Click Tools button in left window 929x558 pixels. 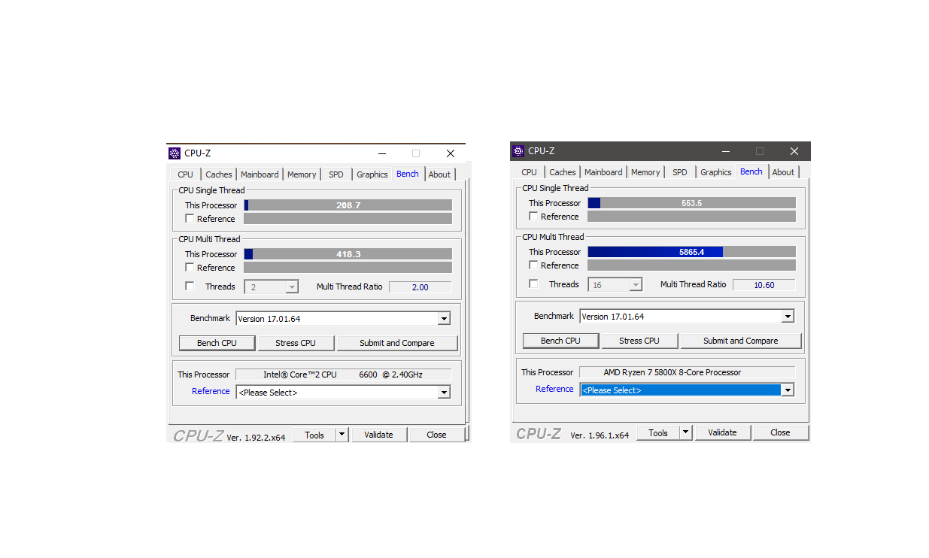(x=314, y=435)
